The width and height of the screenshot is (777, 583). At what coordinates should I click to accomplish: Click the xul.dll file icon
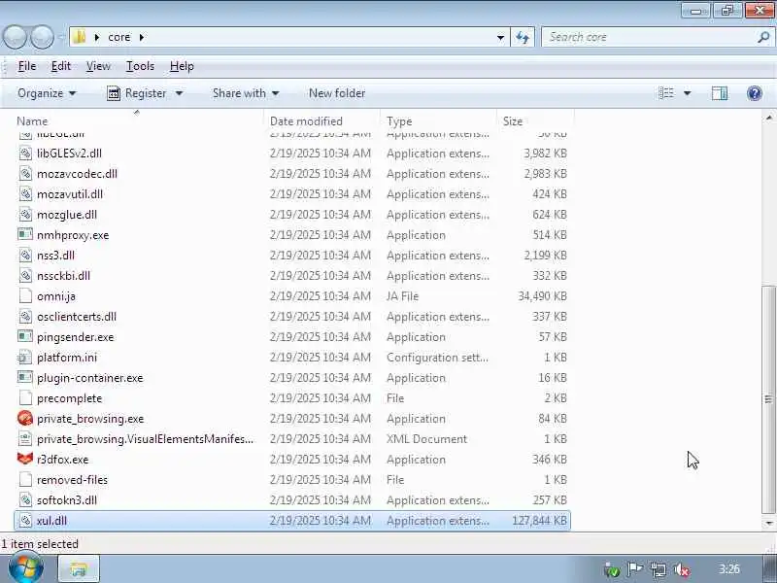pos(25,521)
